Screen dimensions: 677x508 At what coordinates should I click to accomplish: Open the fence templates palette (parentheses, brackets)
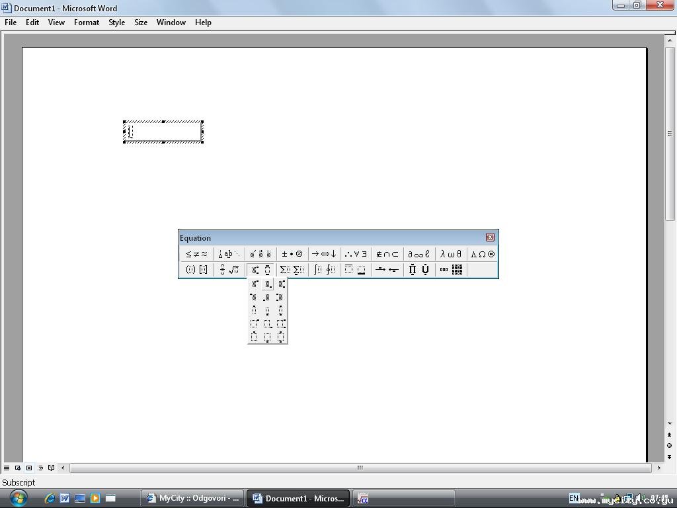pos(196,270)
